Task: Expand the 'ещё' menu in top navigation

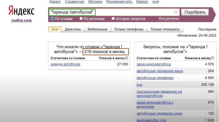Action: pyautogui.click(x=156, y=2)
